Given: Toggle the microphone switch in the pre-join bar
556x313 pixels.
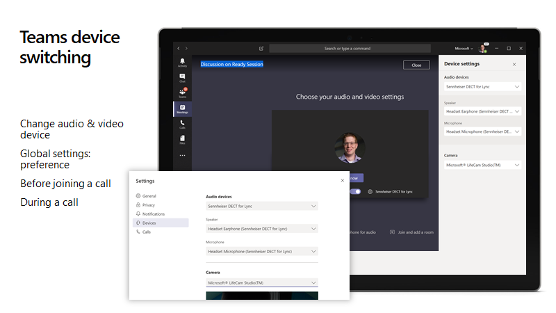Looking at the screenshot, I should point(355,192).
